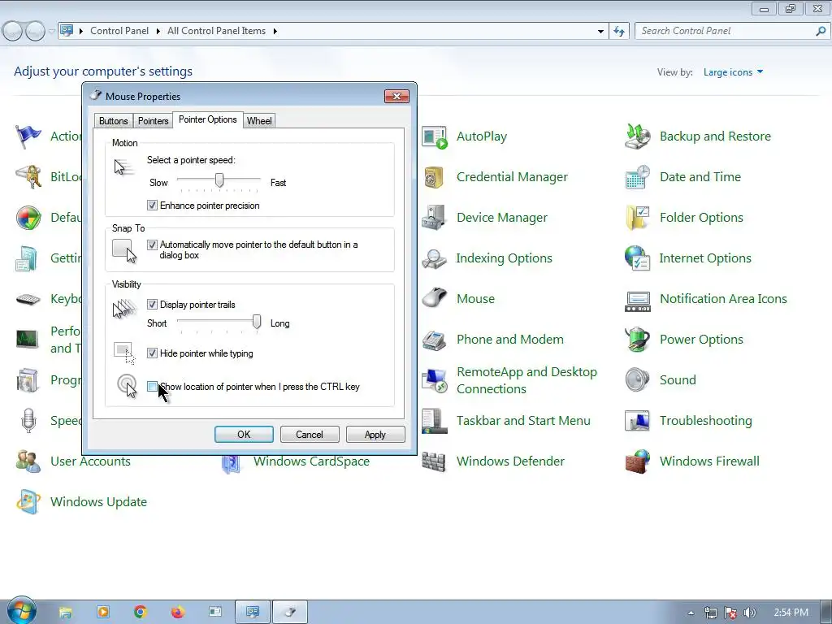Open Date and Time icon
The height and width of the screenshot is (624, 832).
(x=637, y=177)
